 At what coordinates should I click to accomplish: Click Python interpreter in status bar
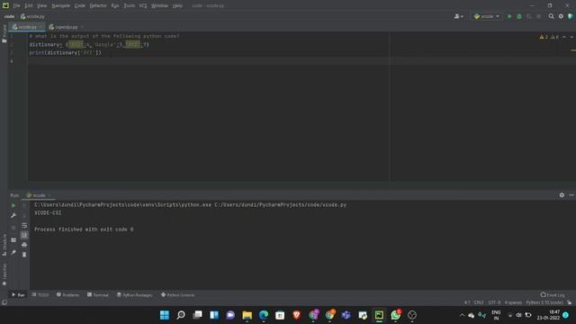click(x=544, y=302)
